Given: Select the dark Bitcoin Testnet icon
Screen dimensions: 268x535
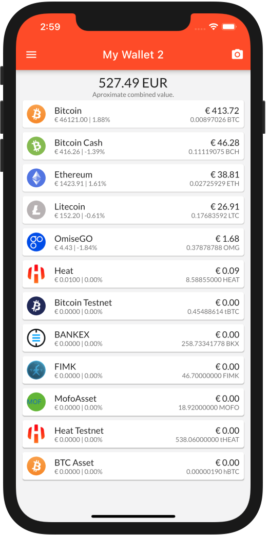Looking at the screenshot, I should tap(36, 306).
